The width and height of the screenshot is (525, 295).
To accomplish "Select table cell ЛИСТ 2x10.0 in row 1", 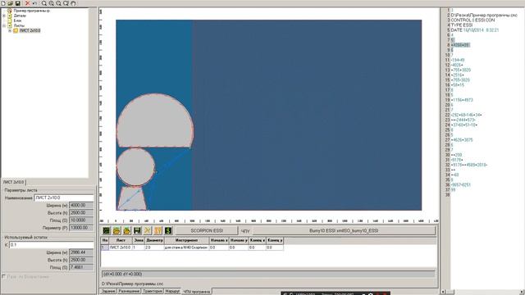I will pyautogui.click(x=121, y=247).
